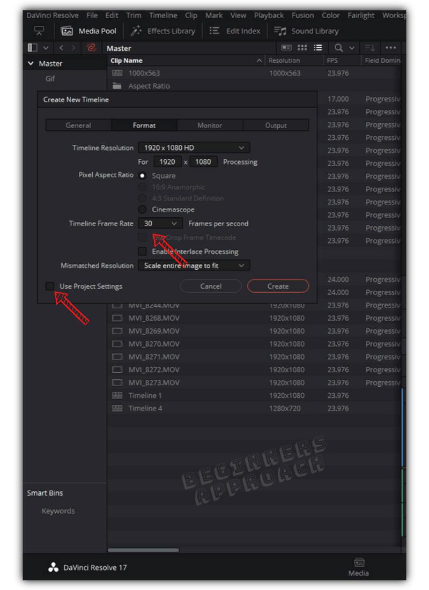Open the search filter dropdown arrow
This screenshot has height=590, width=429.
coord(352,48)
